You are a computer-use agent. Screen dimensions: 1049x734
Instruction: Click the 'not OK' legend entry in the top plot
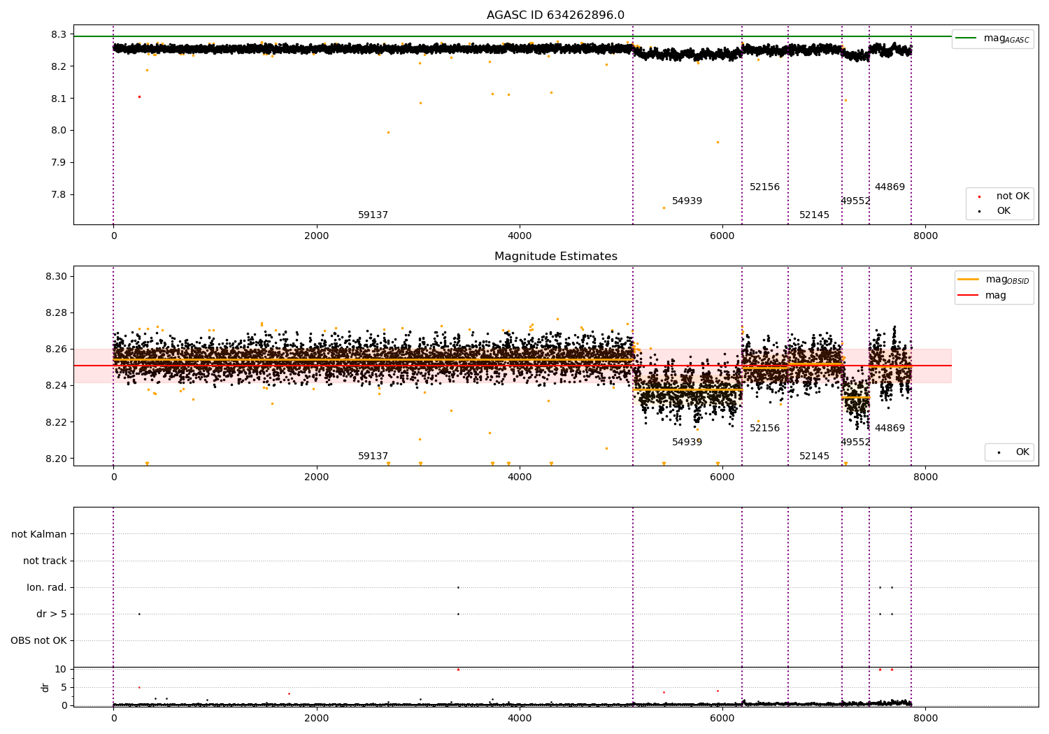point(1003,196)
